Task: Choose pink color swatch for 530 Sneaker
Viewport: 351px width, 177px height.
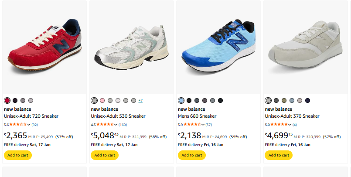Action: (x=102, y=101)
